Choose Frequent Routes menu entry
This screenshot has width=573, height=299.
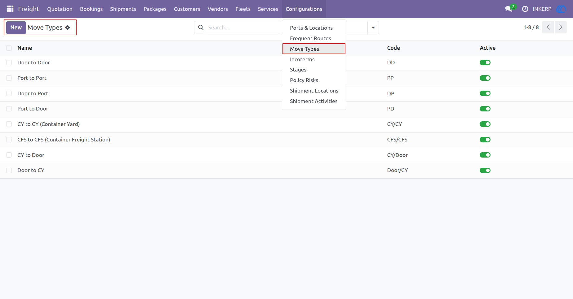coord(314,38)
